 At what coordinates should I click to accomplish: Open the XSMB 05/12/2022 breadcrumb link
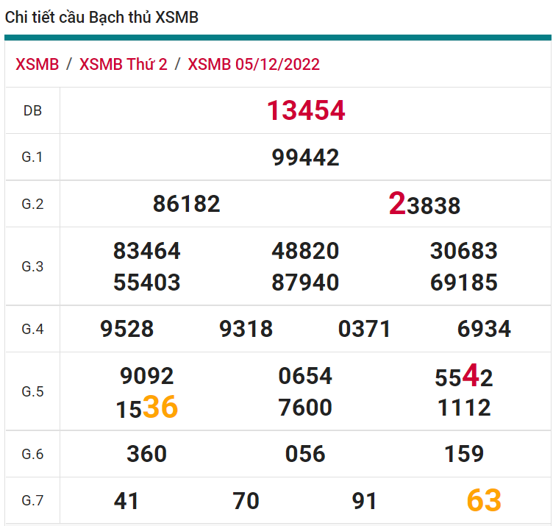click(254, 64)
